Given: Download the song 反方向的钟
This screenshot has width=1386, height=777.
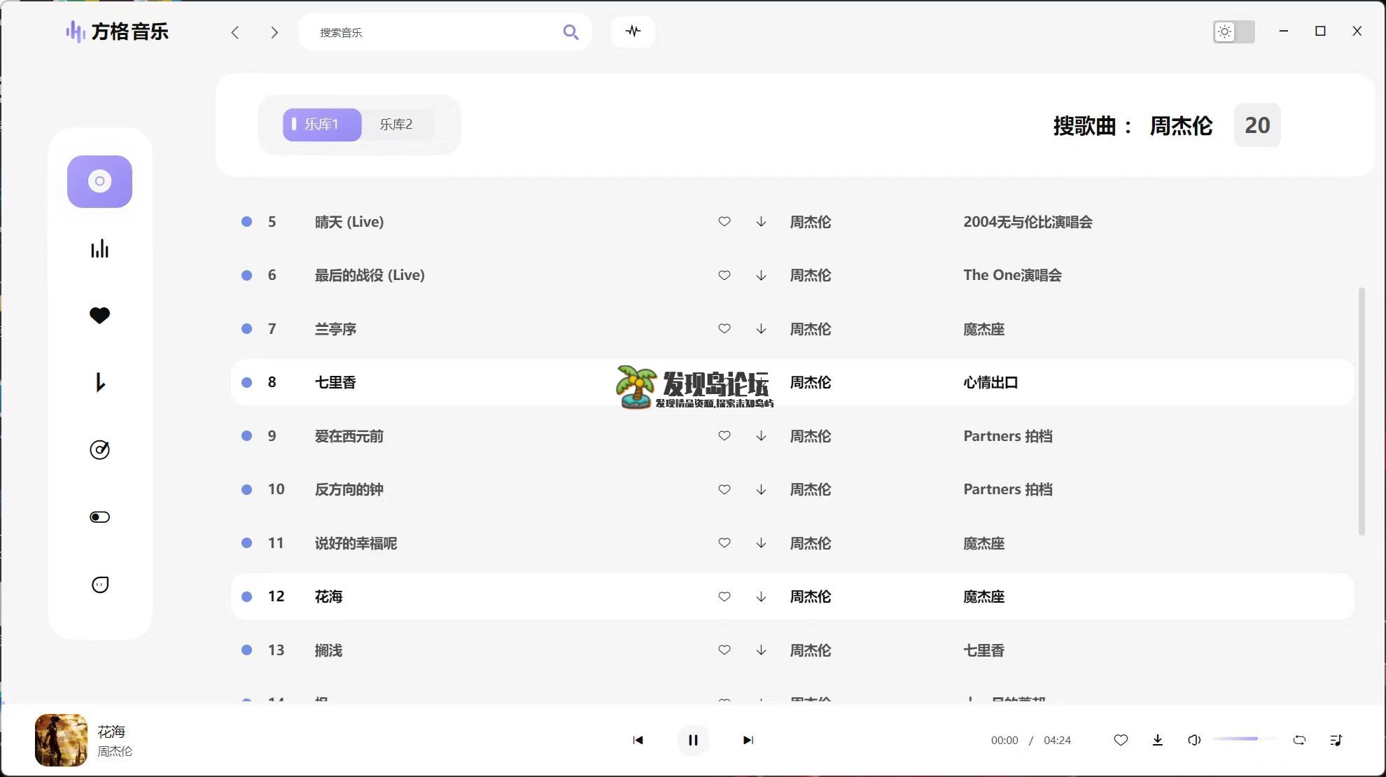Looking at the screenshot, I should pos(761,489).
